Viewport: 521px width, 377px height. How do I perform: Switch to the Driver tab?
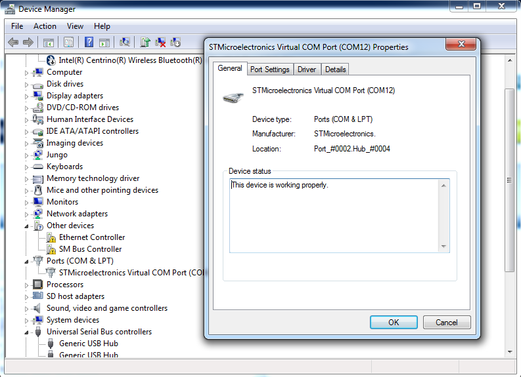pyautogui.click(x=307, y=69)
